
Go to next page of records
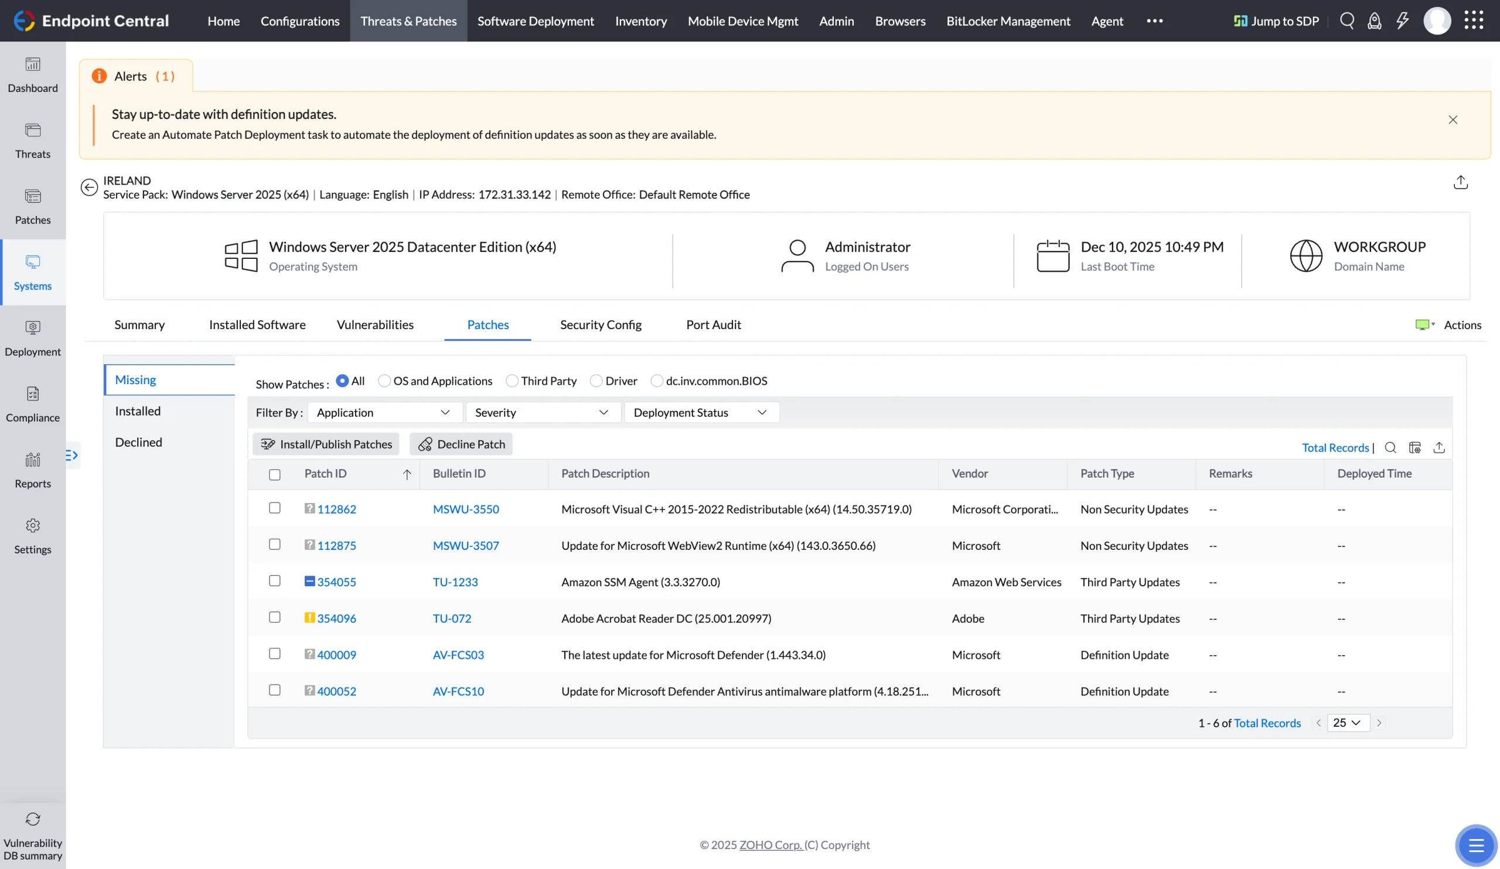[x=1379, y=723]
